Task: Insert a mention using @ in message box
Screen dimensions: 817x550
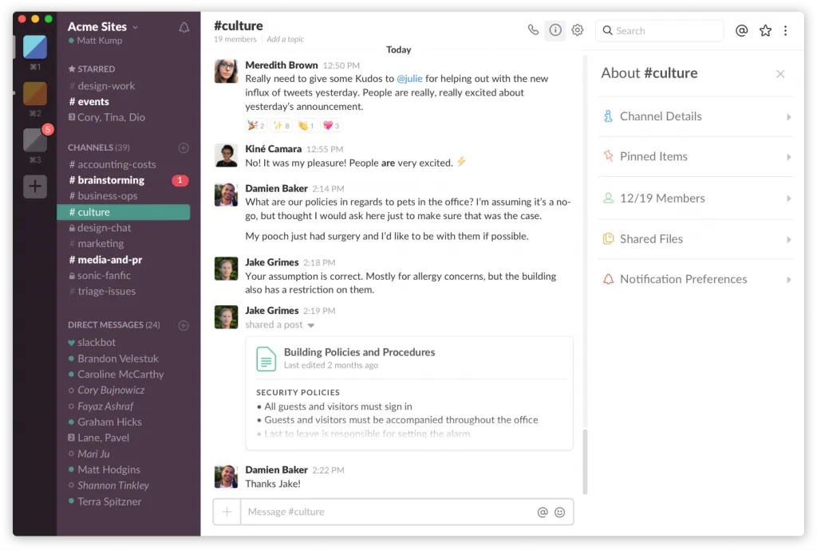Action: coord(542,512)
